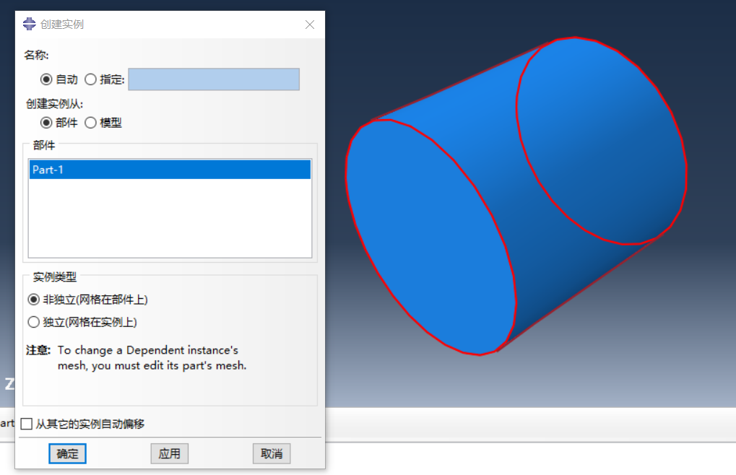Enable 从其它的实例自动偏移 checkbox
Image resolution: width=736 pixels, height=475 pixels.
coord(27,424)
